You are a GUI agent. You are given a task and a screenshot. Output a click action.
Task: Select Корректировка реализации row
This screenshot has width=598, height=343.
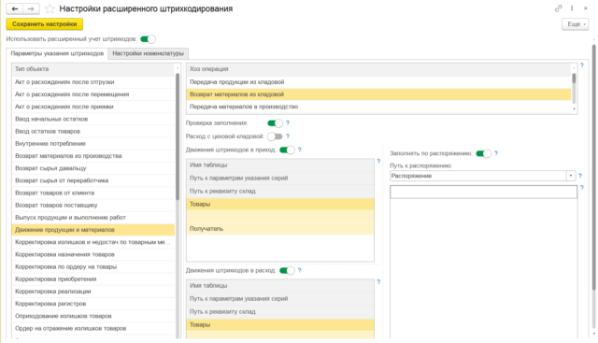[93, 291]
